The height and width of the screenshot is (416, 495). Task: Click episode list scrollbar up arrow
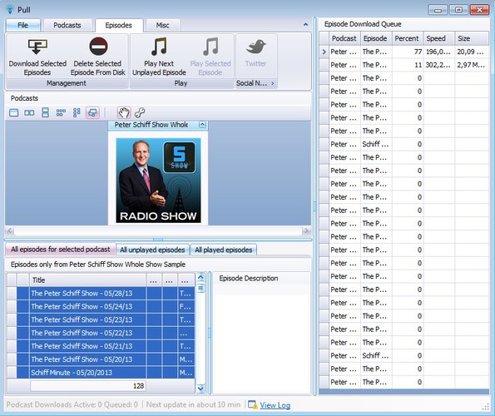pyautogui.click(x=200, y=277)
